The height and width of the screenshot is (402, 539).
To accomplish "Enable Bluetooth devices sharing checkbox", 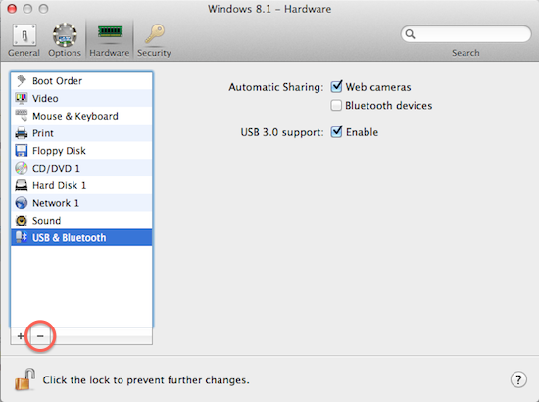I will click(x=336, y=105).
